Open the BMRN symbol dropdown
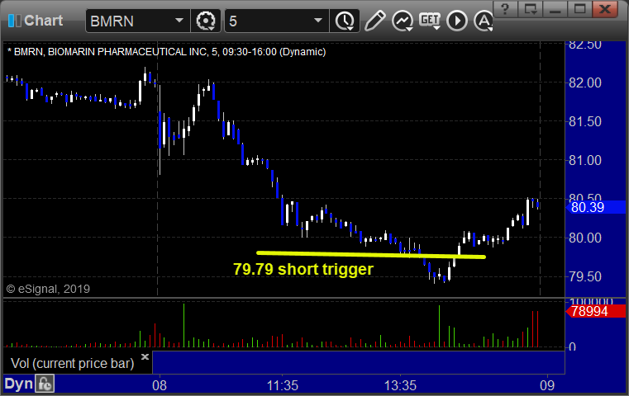 pos(179,21)
